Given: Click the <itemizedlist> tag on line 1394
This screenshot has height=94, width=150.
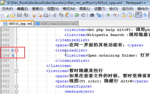Looking at the screenshot, I should 71,50.
